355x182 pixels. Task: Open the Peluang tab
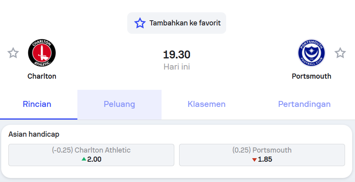coord(119,105)
